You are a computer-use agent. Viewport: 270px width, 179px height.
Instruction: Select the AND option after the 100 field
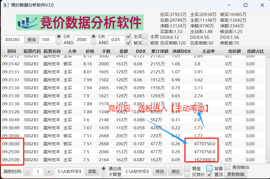[59, 43]
